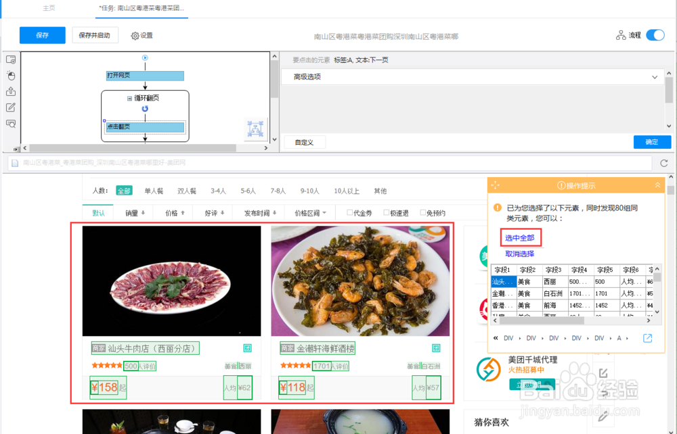The width and height of the screenshot is (677, 434).
Task: Filter by 单人餐
Action: point(154,191)
